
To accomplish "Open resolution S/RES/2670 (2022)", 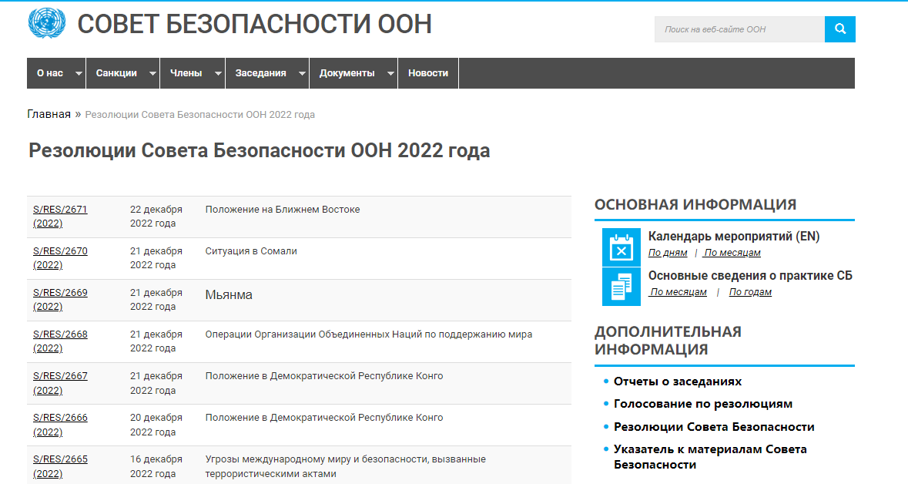I will tap(60, 258).
